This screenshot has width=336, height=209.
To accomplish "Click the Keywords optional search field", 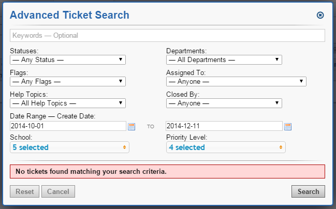I will point(167,36).
